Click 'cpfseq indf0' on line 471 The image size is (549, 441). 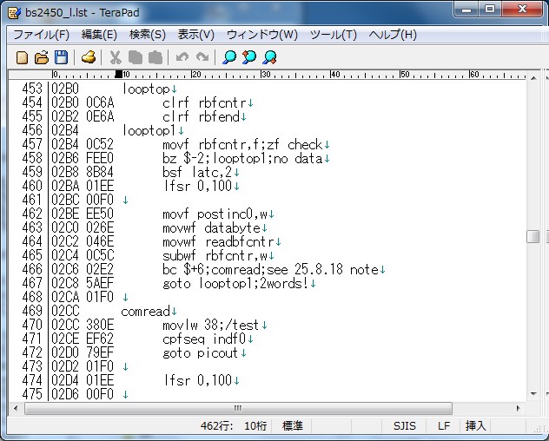(x=204, y=339)
